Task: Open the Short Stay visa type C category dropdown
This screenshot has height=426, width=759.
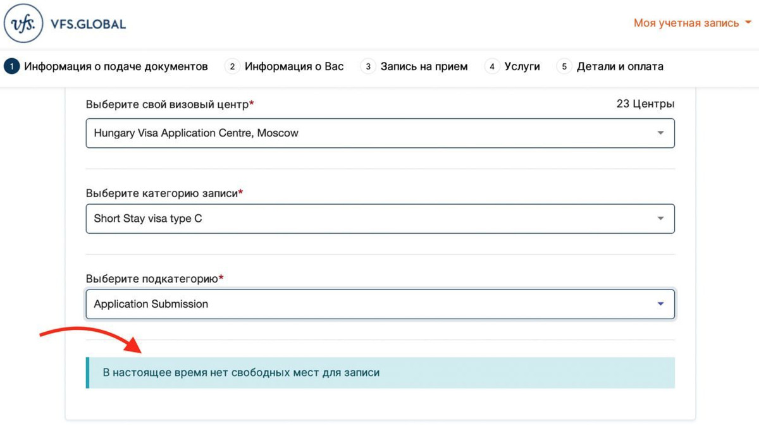Action: point(380,219)
